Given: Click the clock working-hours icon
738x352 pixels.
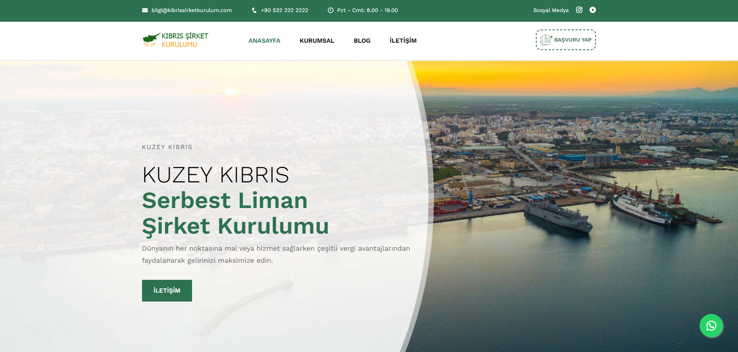Looking at the screenshot, I should (x=331, y=10).
